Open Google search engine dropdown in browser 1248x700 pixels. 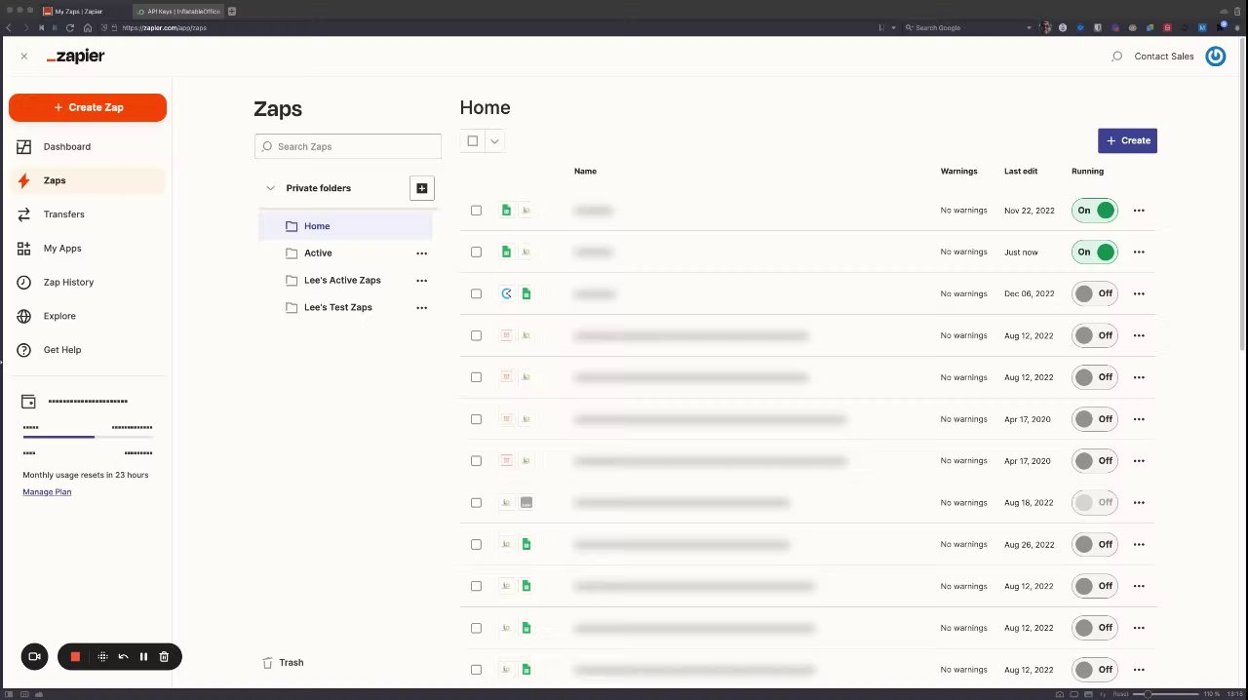[x=1029, y=27]
